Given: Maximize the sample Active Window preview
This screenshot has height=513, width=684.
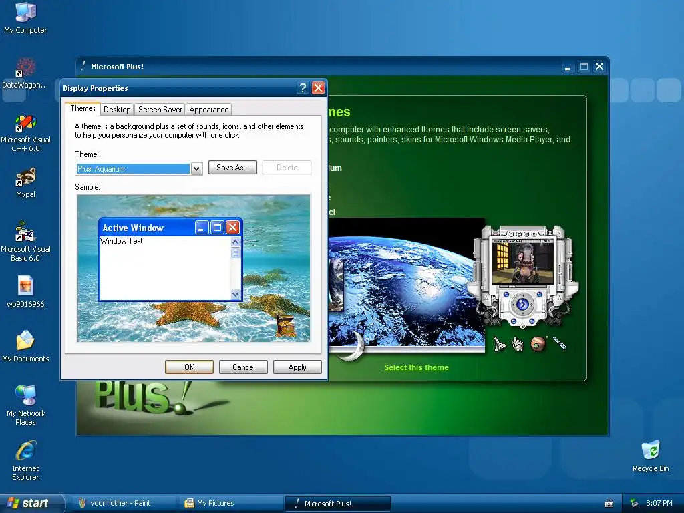Looking at the screenshot, I should tap(217, 227).
